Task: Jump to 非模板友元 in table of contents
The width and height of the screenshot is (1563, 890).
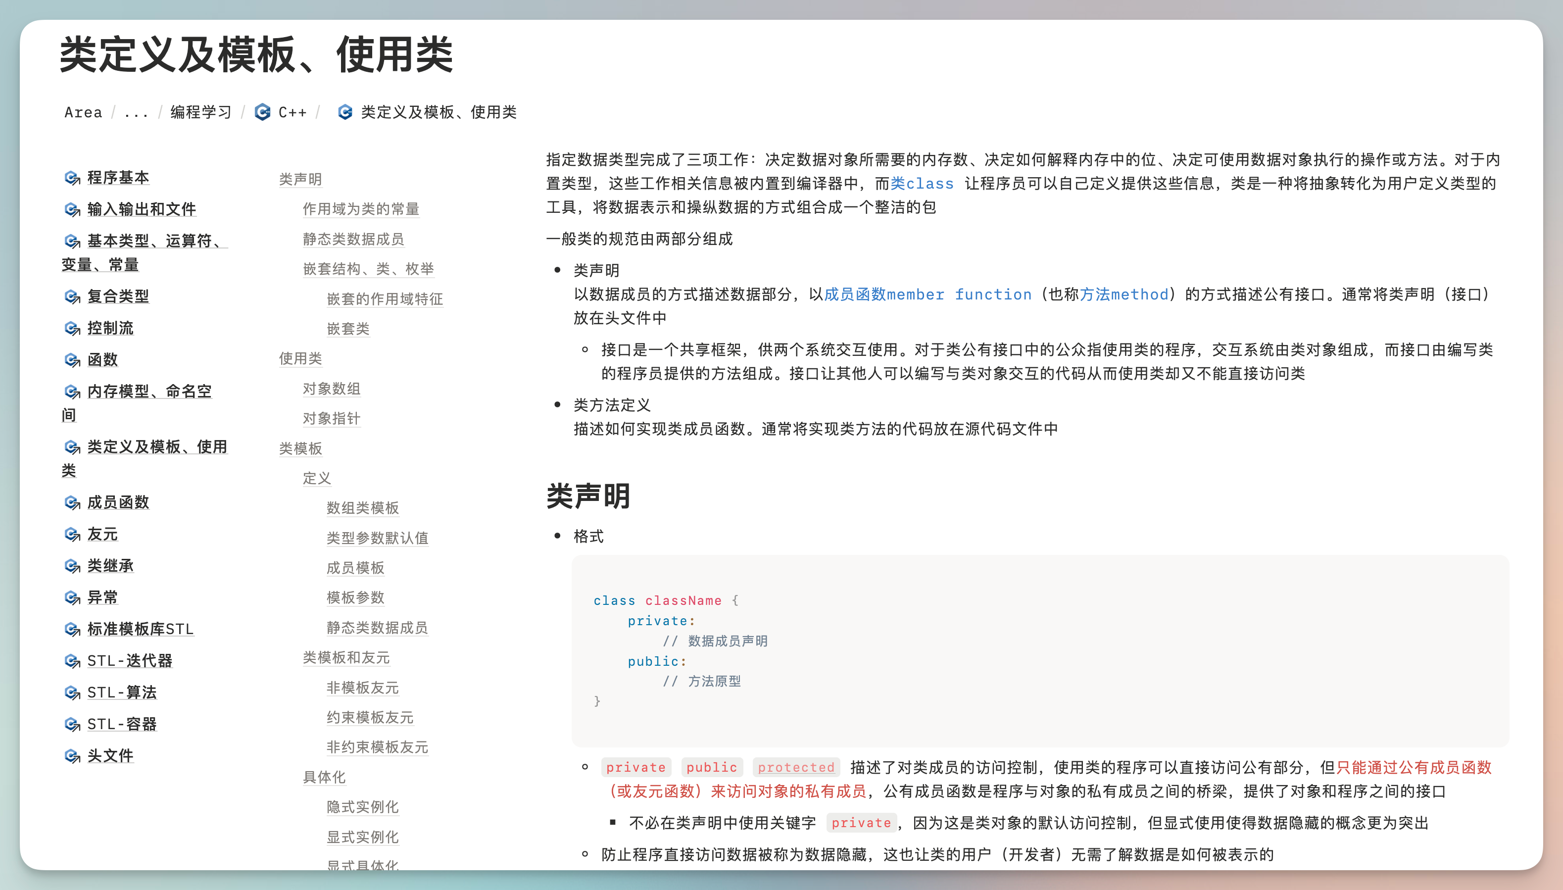Action: [x=362, y=688]
